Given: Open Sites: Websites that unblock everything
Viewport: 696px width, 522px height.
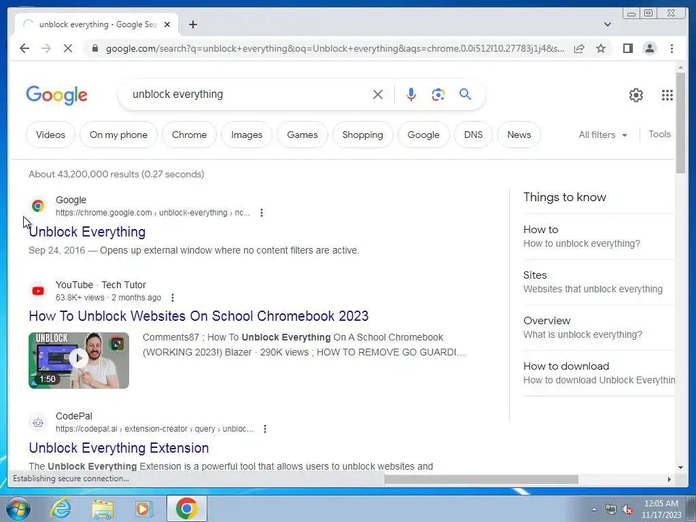Looking at the screenshot, I should coord(598,282).
